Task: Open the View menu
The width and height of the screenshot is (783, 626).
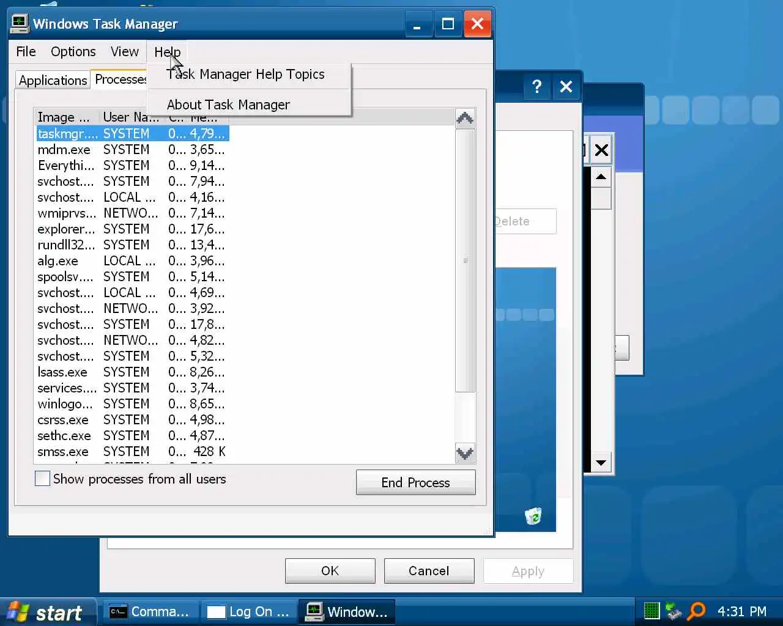Action: pyautogui.click(x=124, y=52)
